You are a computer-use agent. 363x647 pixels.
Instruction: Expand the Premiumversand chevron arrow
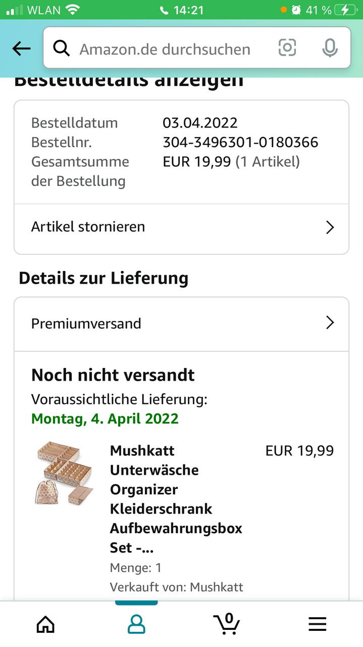(x=330, y=322)
